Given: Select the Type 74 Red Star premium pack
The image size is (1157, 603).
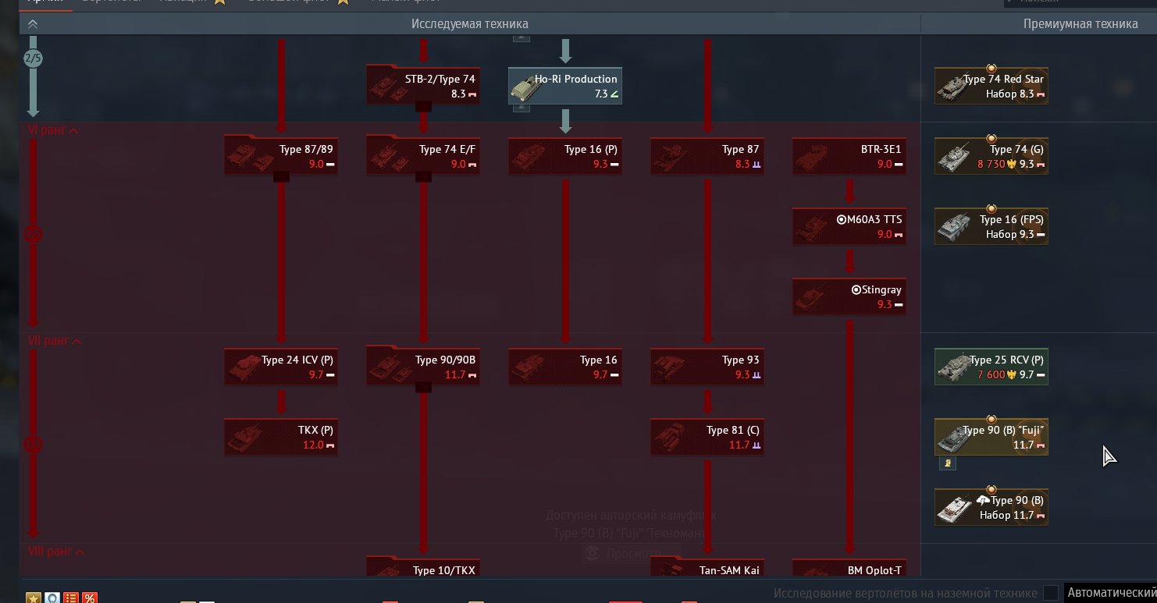Looking at the screenshot, I should 991,86.
